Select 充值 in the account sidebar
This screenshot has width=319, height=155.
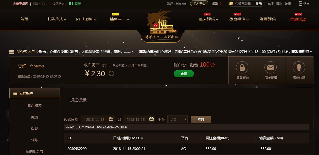[x=34, y=117]
